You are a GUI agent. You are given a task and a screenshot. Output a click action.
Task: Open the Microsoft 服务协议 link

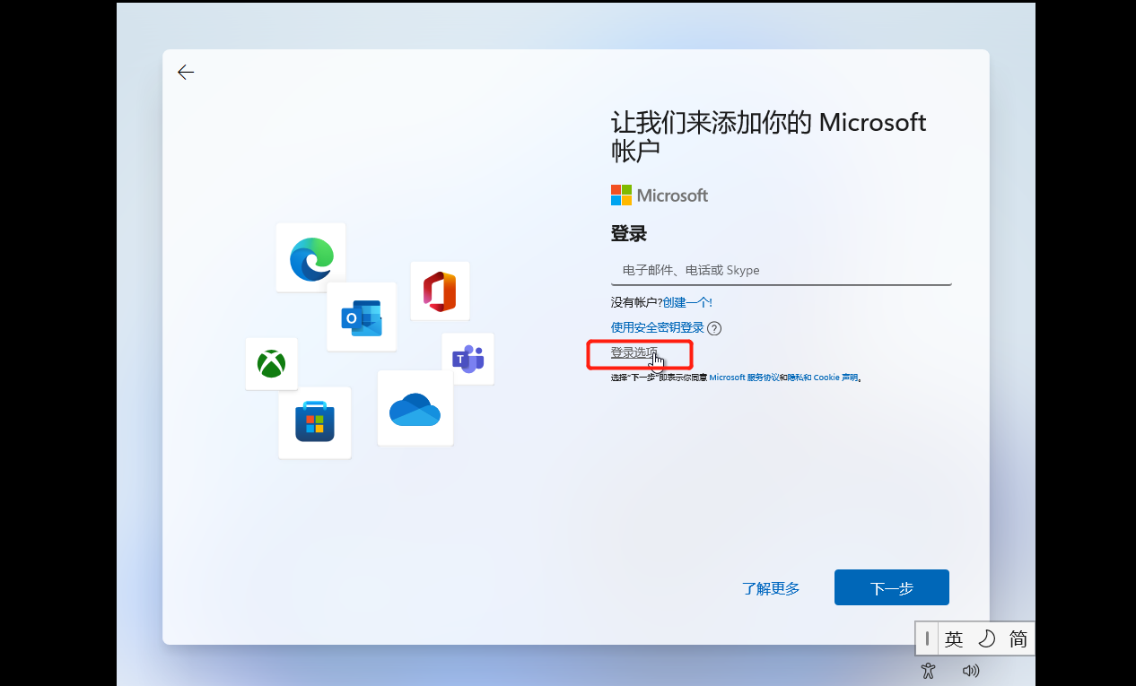coord(744,378)
